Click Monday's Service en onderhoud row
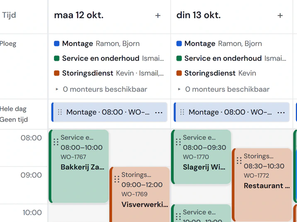 click(x=109, y=58)
